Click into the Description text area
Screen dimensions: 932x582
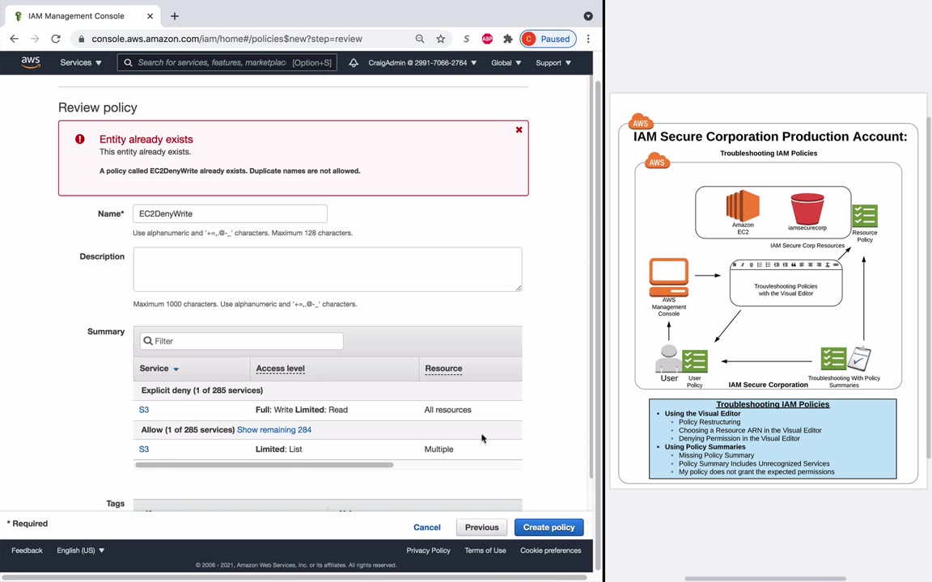point(328,269)
